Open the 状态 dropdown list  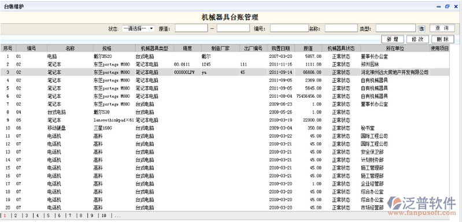point(138,28)
